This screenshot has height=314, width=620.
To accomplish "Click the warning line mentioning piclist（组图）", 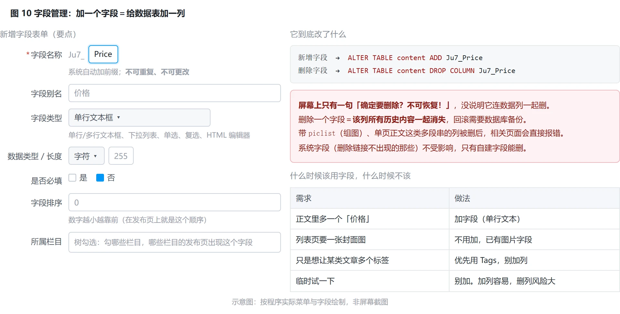I will click(x=431, y=133).
